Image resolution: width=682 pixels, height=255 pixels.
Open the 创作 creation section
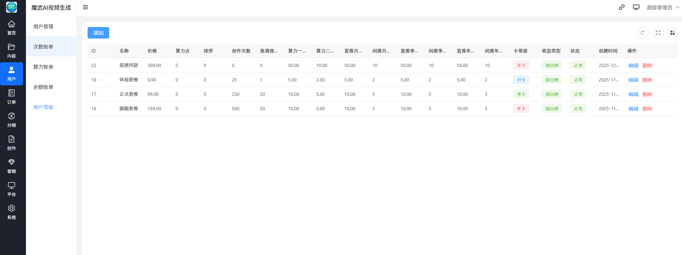tap(12, 143)
